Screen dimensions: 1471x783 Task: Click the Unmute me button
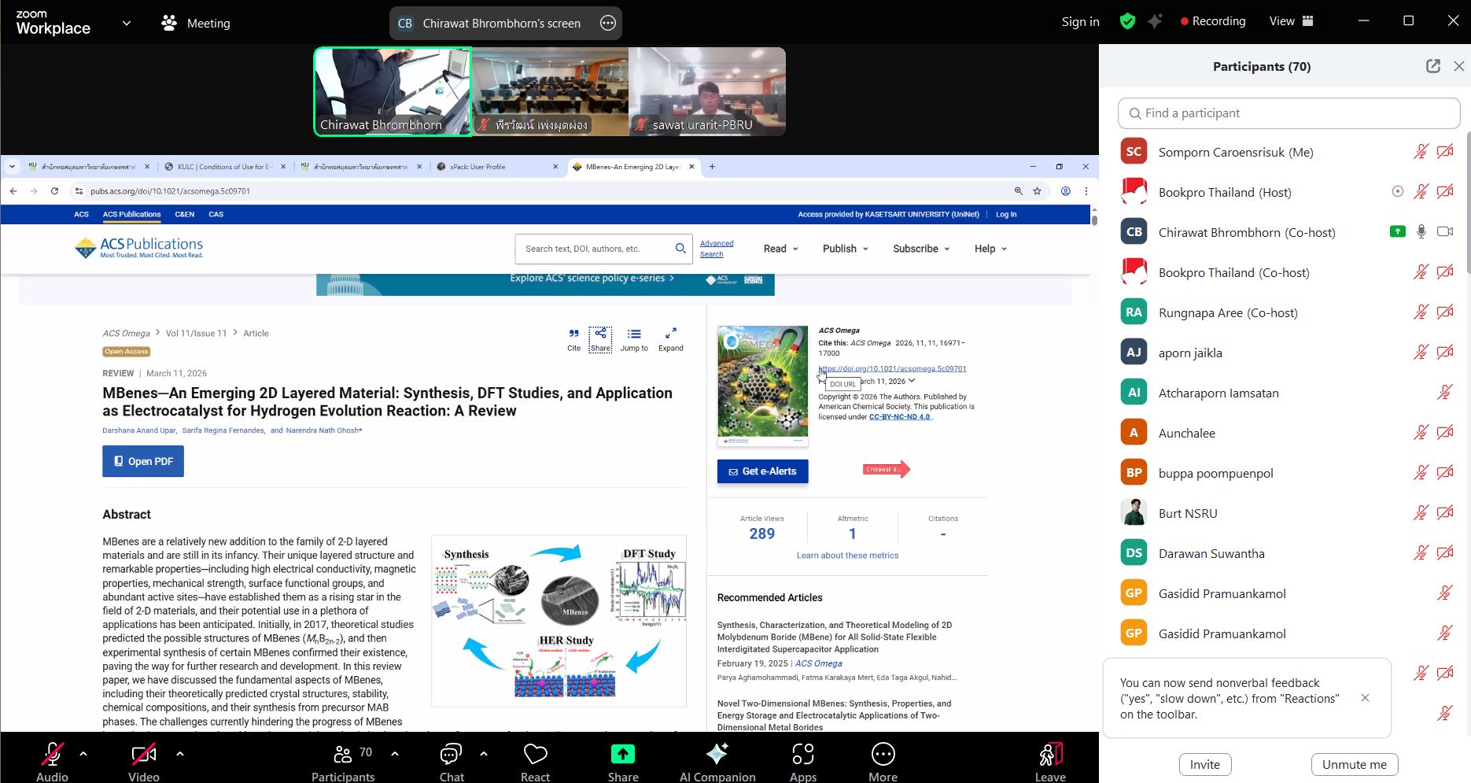[1354, 764]
